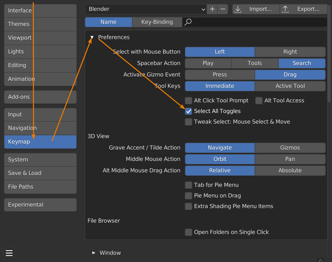The width and height of the screenshot is (332, 262).
Task: Switch to the Themes preferences tab
Action: coord(40,24)
